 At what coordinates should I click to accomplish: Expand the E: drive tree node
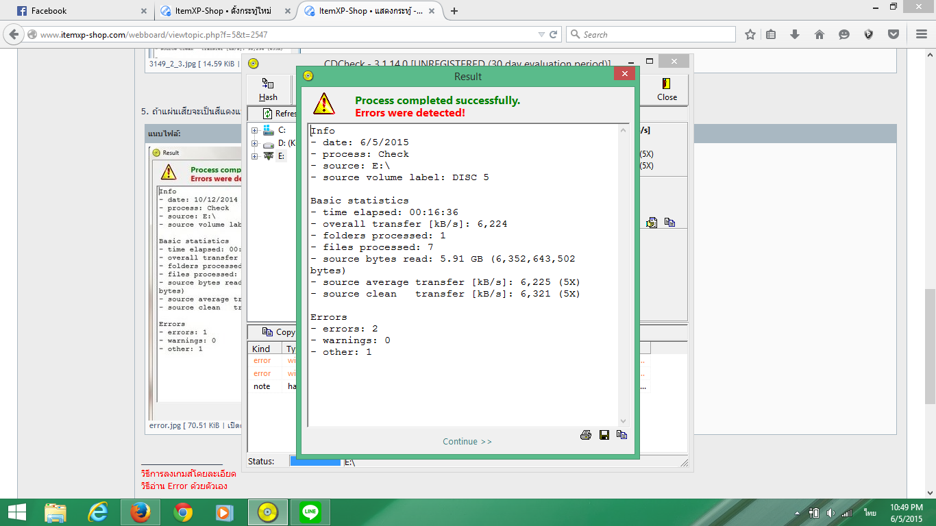click(x=255, y=156)
